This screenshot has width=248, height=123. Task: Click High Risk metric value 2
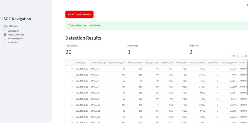click(191, 52)
